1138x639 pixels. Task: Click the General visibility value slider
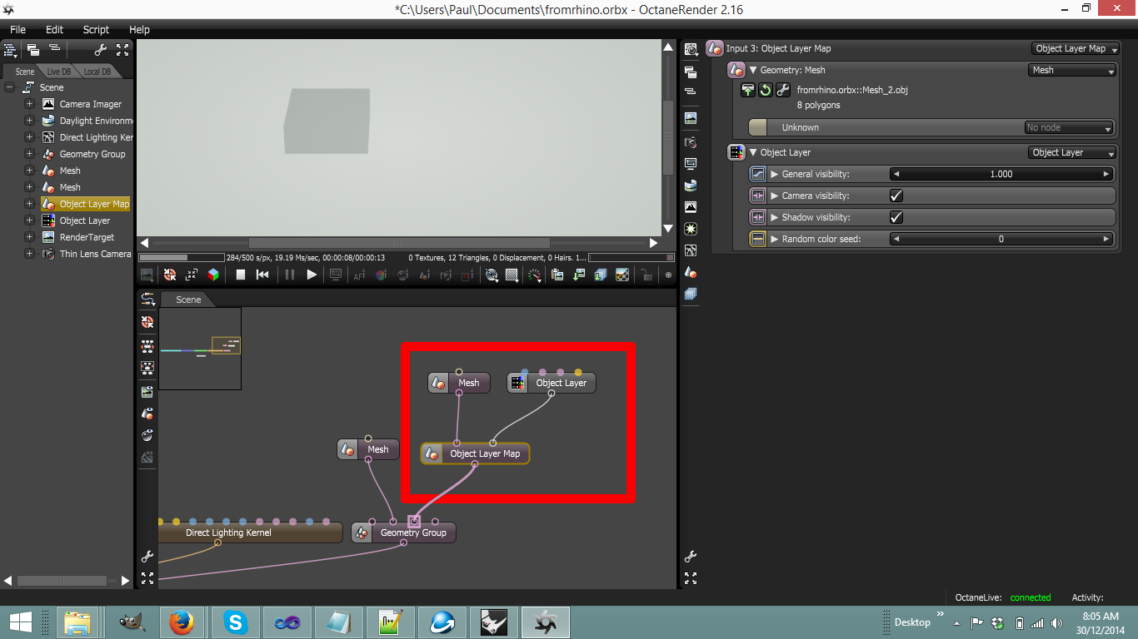click(1001, 174)
